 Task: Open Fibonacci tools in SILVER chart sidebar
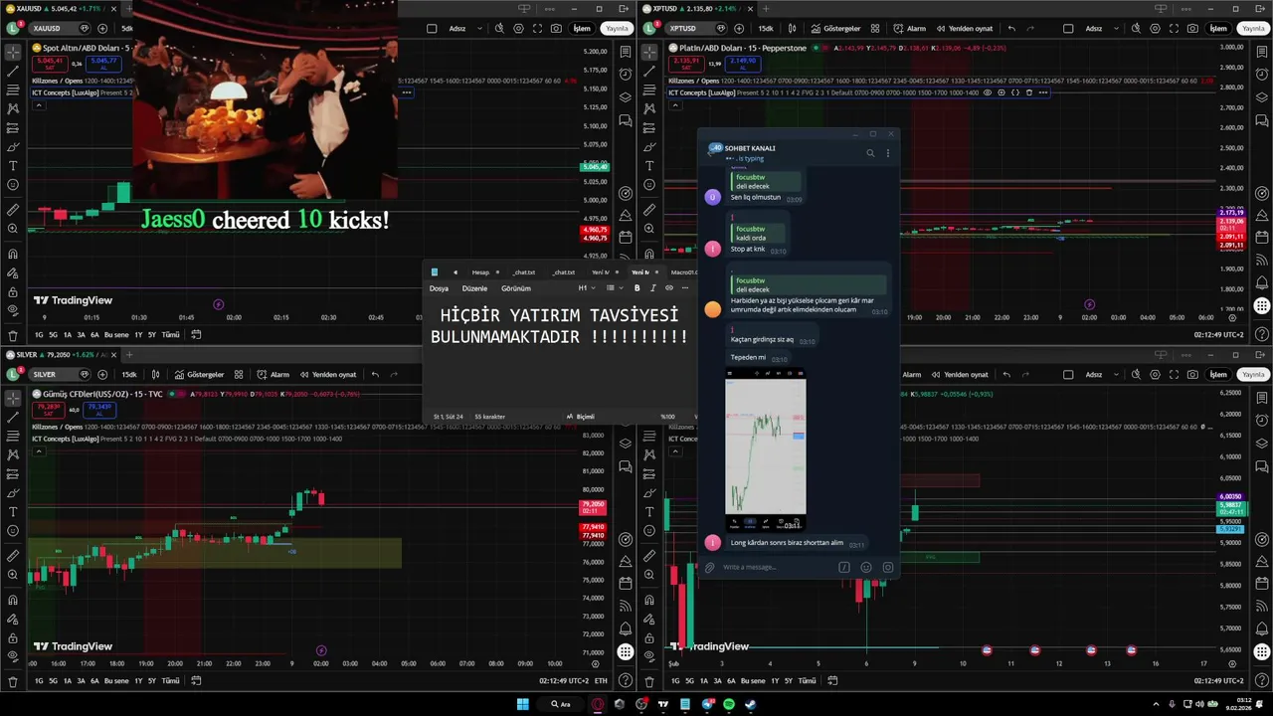(13, 437)
